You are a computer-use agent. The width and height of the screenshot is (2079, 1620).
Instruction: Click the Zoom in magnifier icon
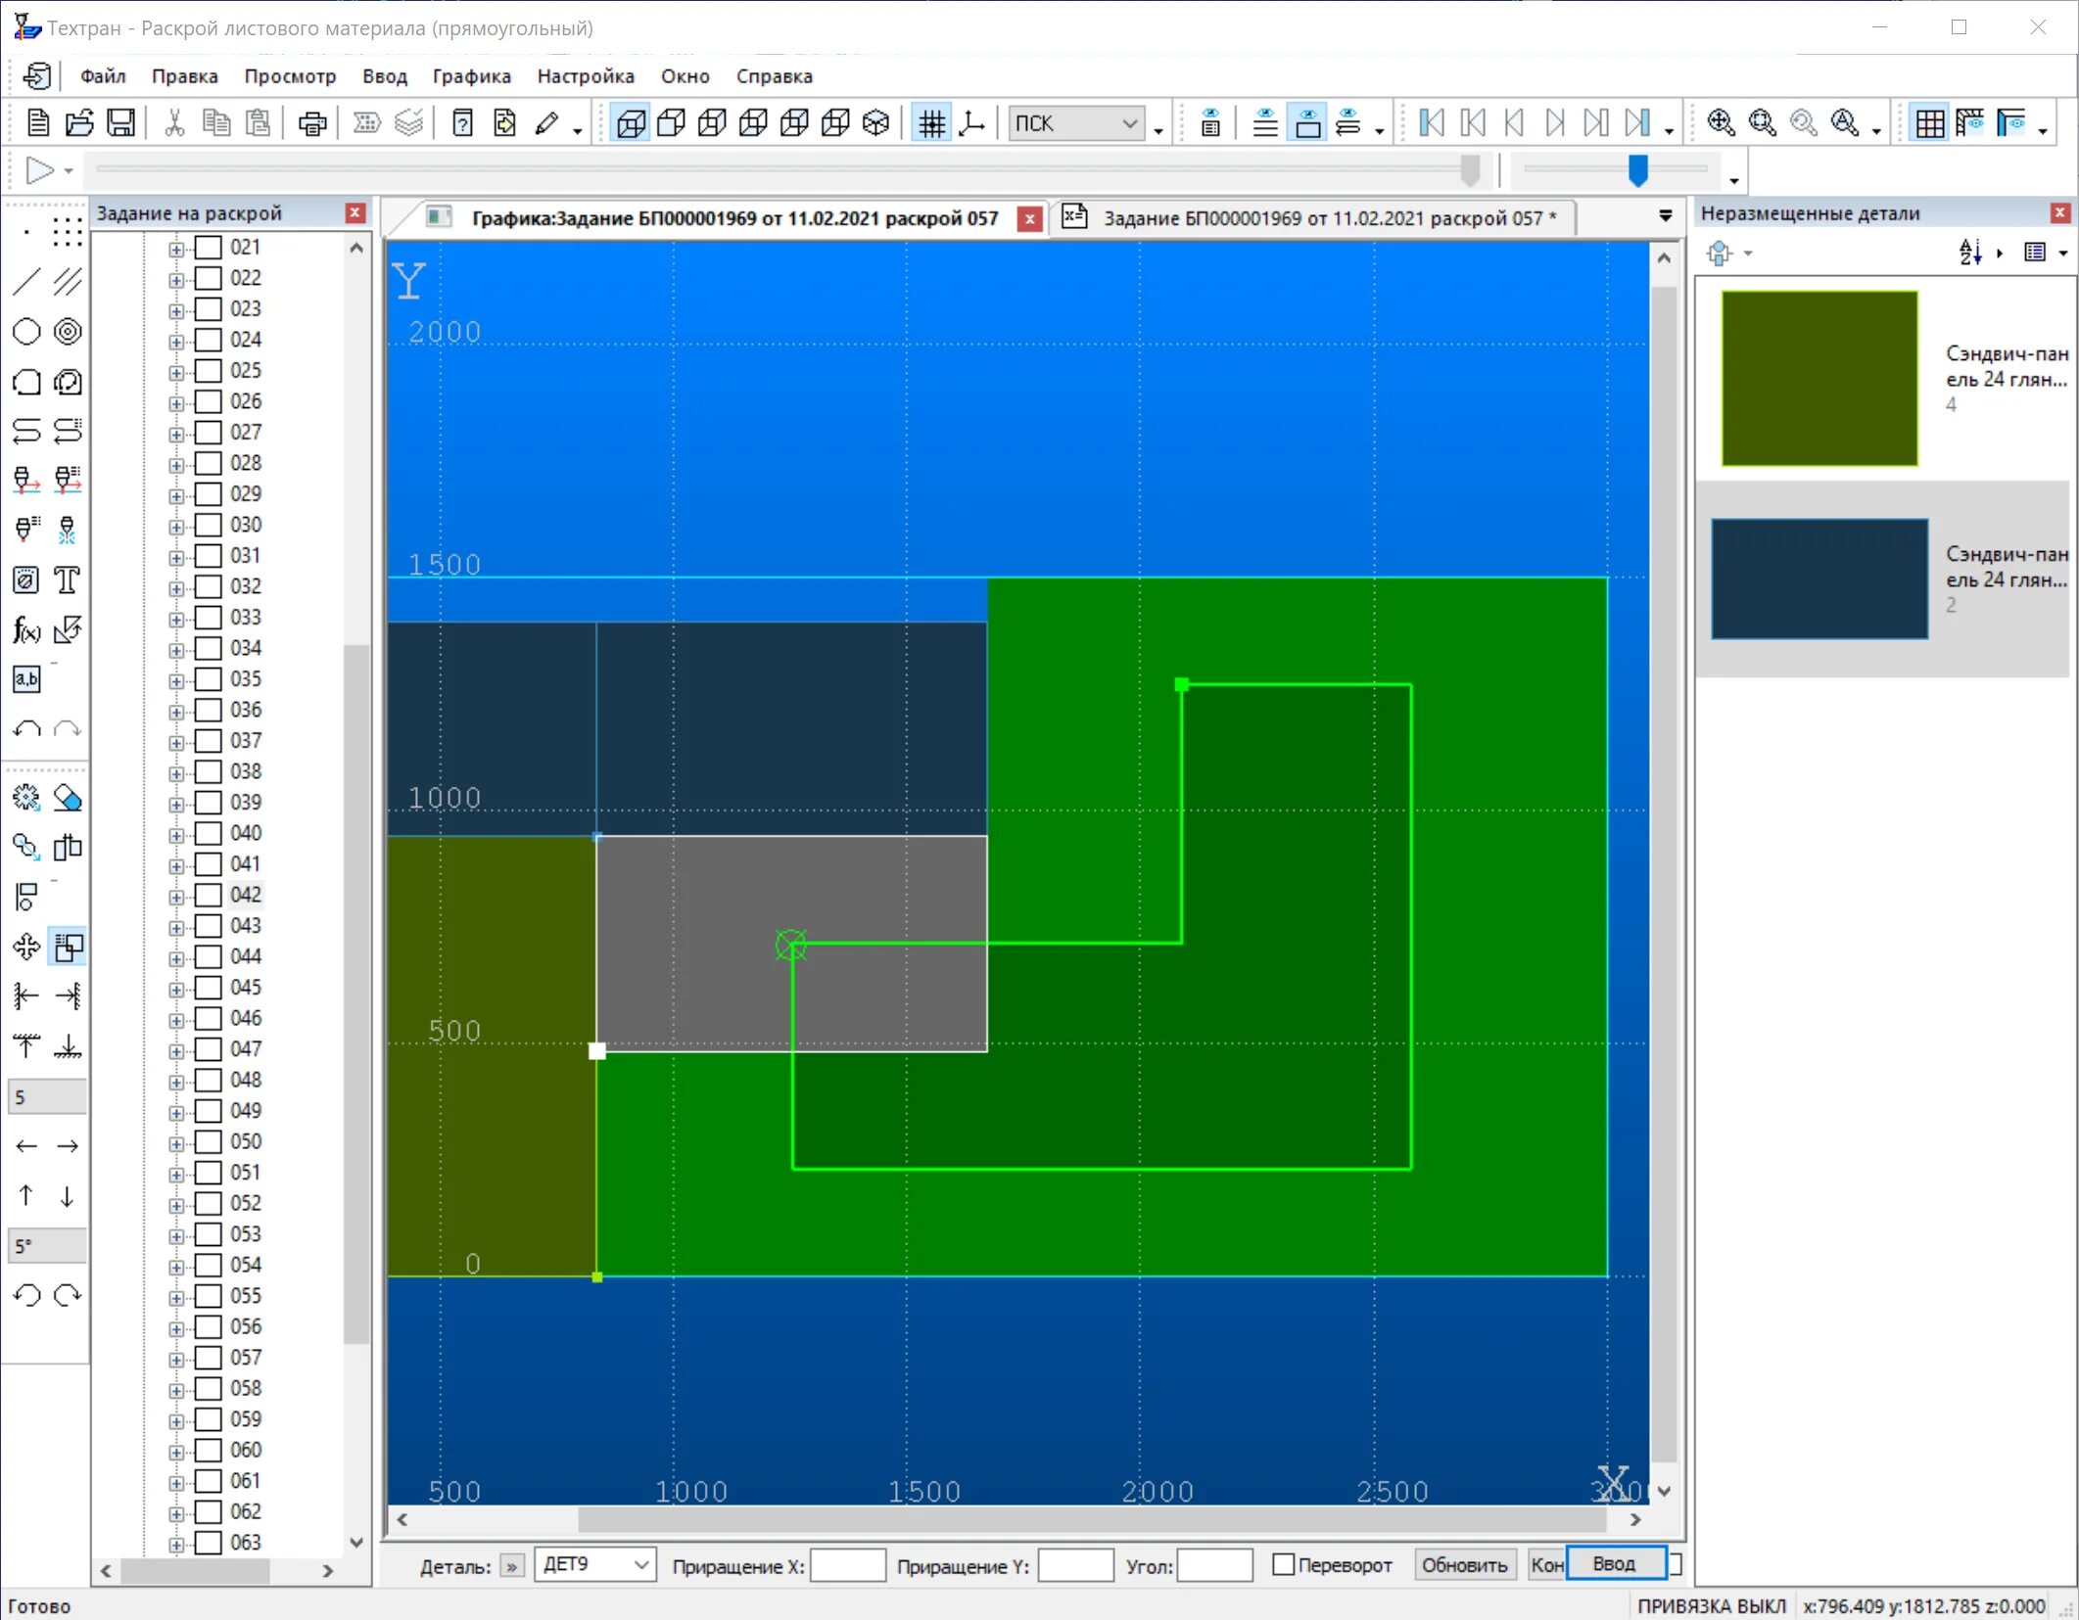(1721, 123)
